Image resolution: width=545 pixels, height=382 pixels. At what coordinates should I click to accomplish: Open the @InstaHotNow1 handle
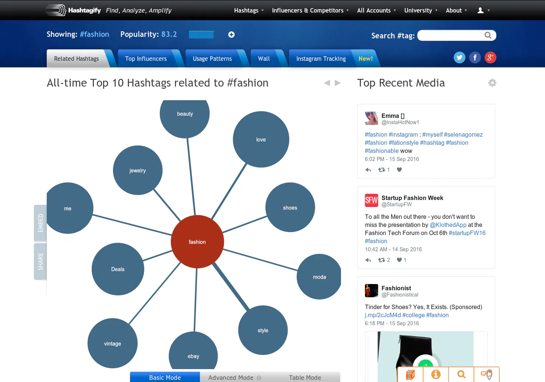(x=400, y=122)
